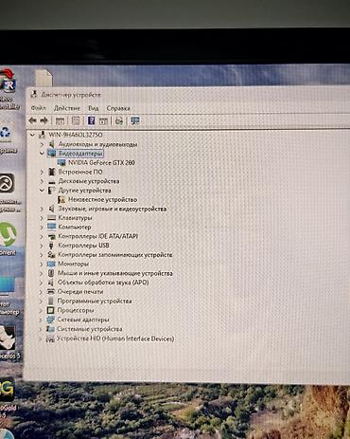
Task: Select Сетевые адаптеры label
Action: point(83,320)
